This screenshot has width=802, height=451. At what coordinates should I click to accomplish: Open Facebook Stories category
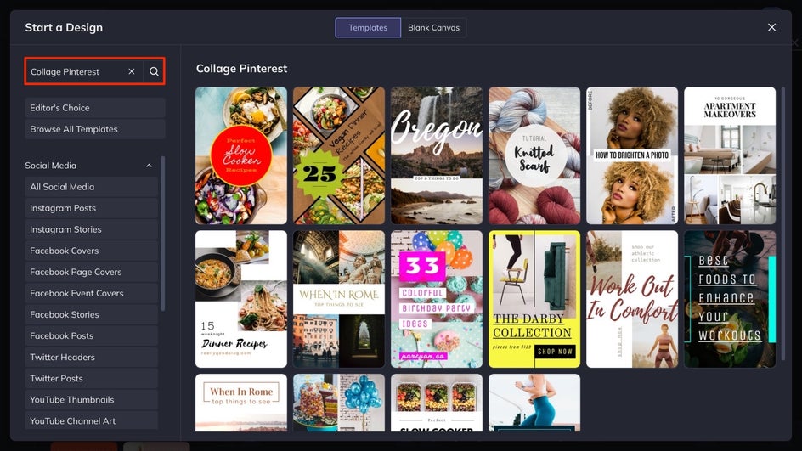92,315
